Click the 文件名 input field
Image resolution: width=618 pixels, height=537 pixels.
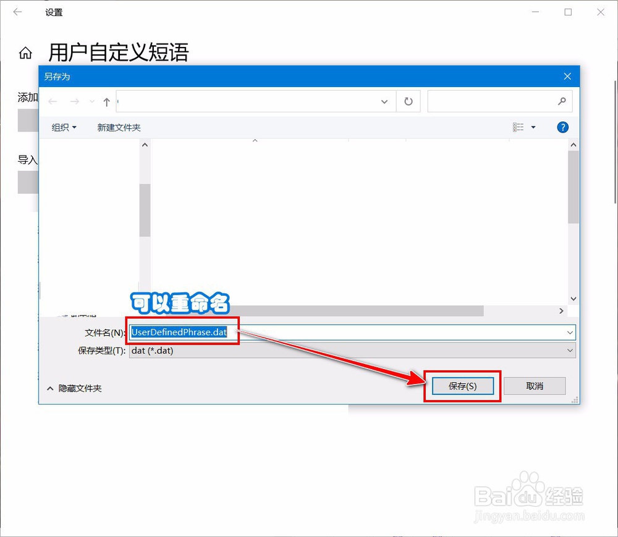[352, 332]
